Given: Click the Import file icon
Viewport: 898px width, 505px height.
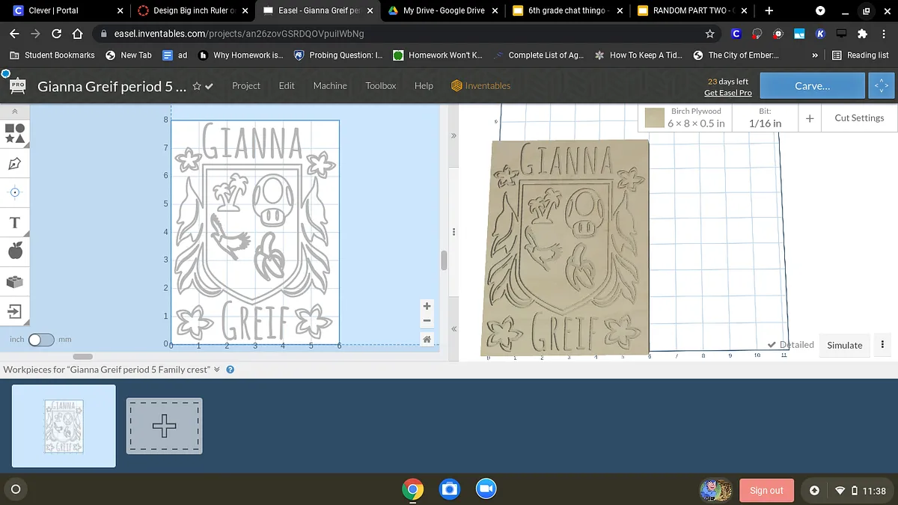Looking at the screenshot, I should point(15,310).
